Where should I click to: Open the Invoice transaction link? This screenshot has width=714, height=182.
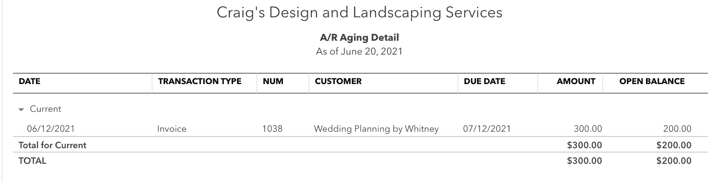pos(172,129)
